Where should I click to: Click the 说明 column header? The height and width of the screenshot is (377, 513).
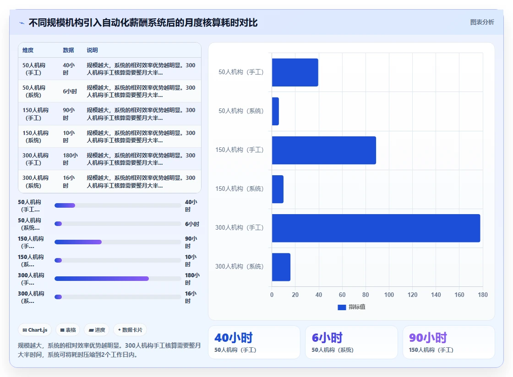92,50
